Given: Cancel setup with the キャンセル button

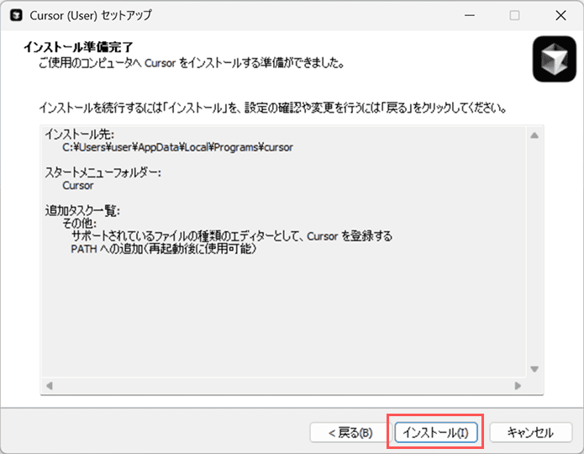Looking at the screenshot, I should (530, 432).
